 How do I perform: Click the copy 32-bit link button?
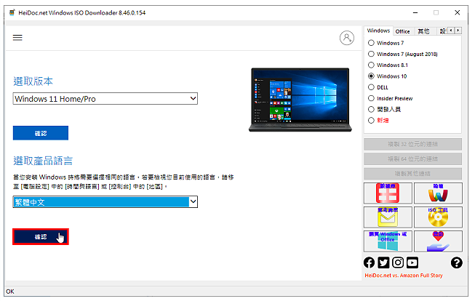(x=412, y=144)
